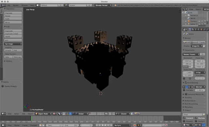The image size is (209, 127).
Task: Jump to the last frame
Action: [111, 125]
